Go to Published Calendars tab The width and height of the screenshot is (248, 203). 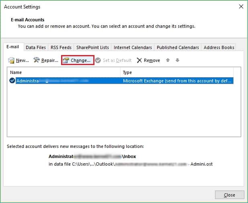coord(178,47)
